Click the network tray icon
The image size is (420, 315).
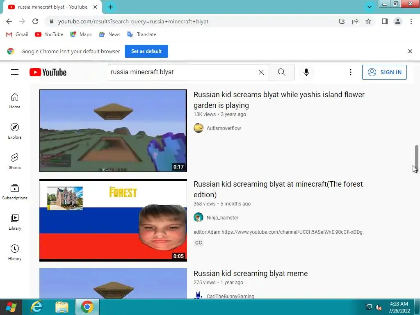point(369,307)
